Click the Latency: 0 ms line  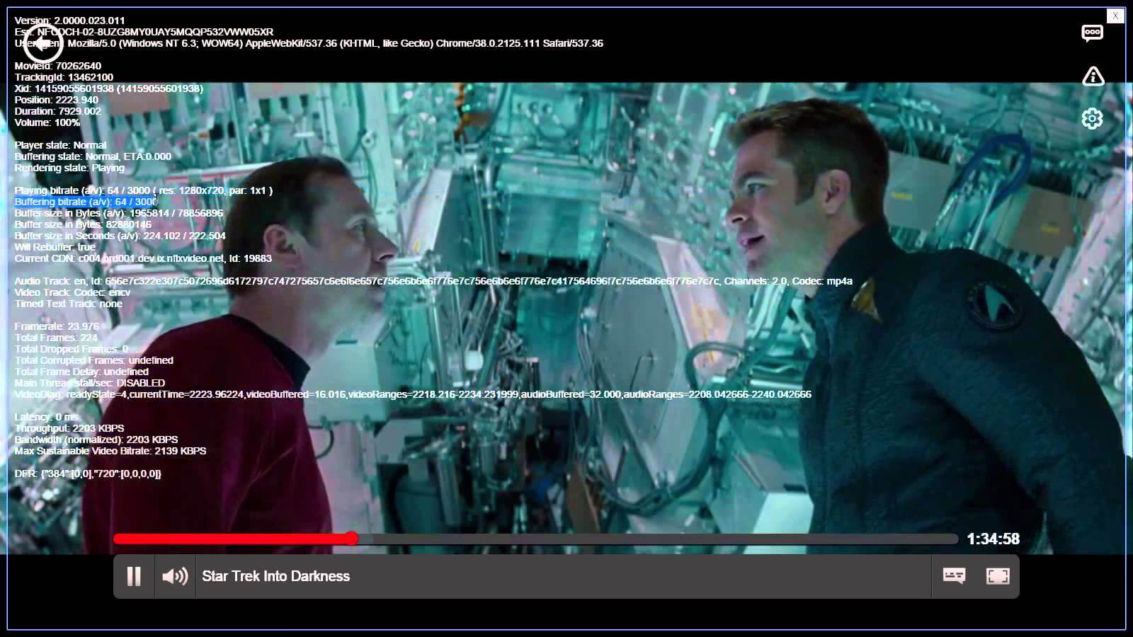[47, 417]
